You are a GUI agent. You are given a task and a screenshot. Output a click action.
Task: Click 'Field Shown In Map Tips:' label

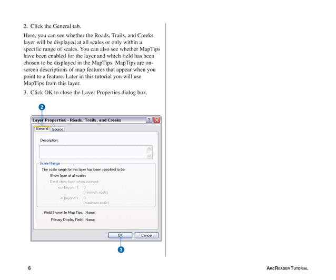(63, 213)
